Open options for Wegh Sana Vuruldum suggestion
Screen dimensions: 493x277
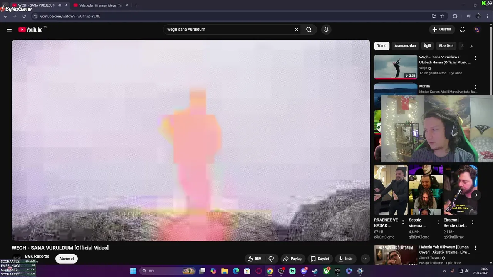point(475,58)
